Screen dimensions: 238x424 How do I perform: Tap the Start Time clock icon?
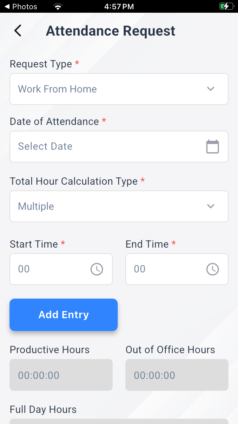tap(97, 269)
